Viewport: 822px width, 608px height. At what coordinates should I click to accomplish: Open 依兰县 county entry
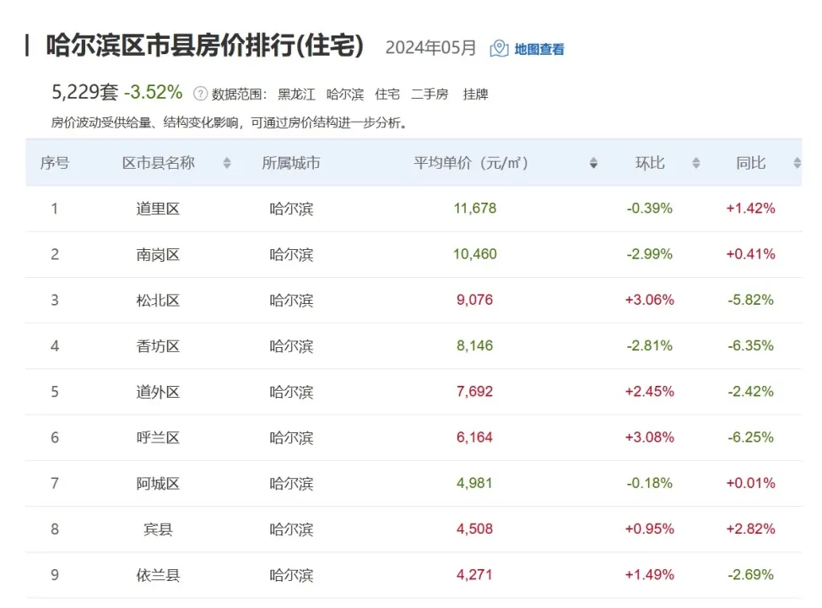pos(158,575)
